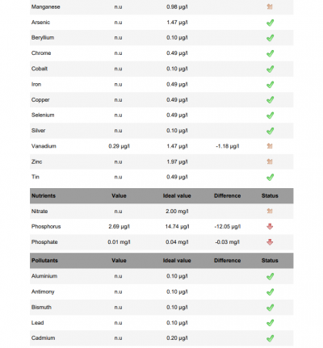Click the Vanadium orange status arrow icon
The image size is (323, 348).
[x=270, y=146]
